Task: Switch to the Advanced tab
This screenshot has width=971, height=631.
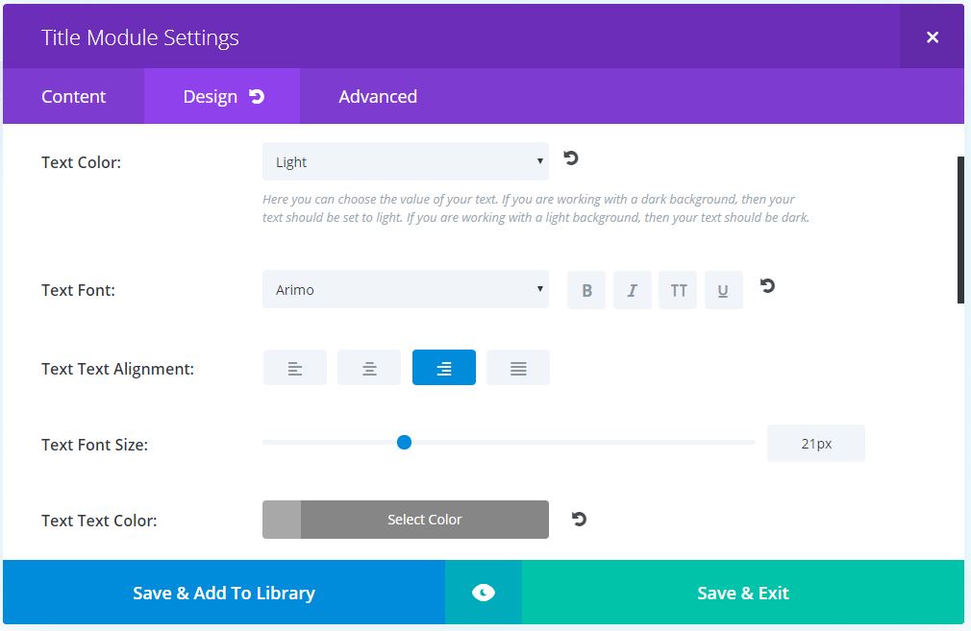Action: point(378,96)
